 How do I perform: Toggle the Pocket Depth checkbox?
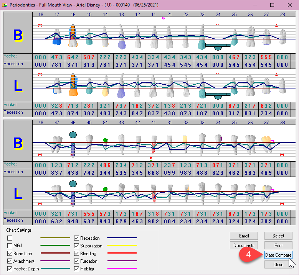tap(10, 269)
